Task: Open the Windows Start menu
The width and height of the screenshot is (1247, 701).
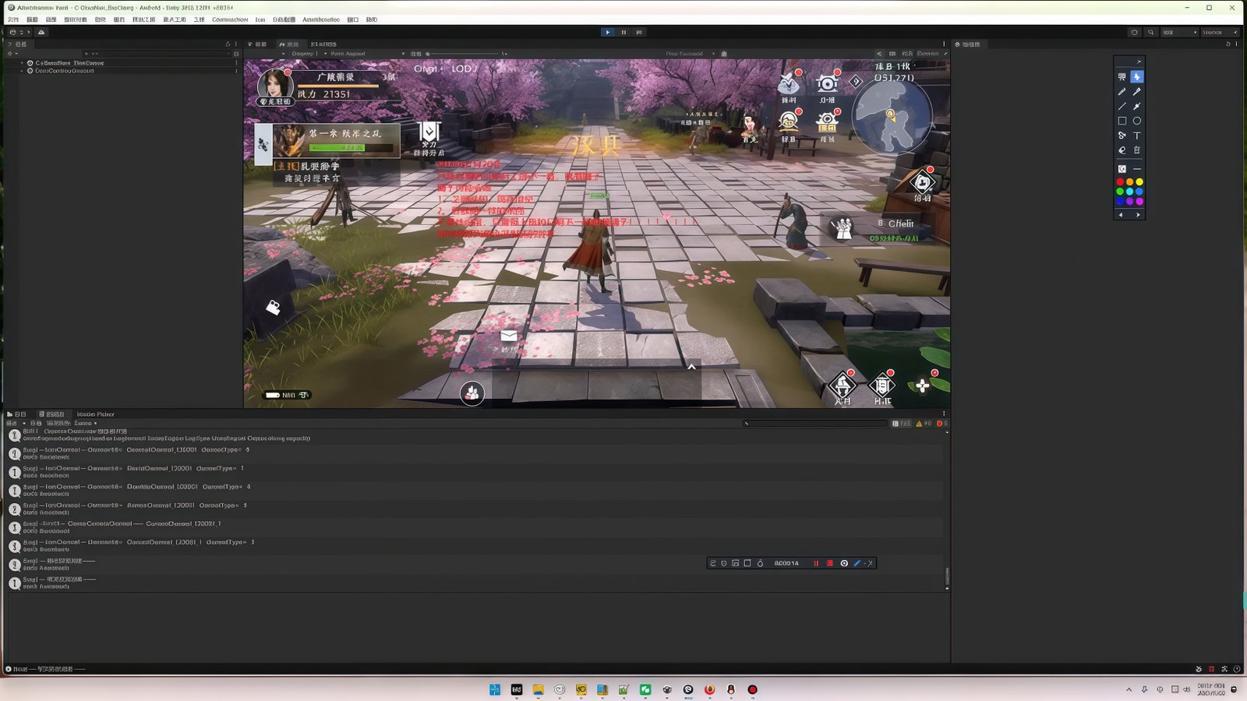Action: click(x=494, y=689)
